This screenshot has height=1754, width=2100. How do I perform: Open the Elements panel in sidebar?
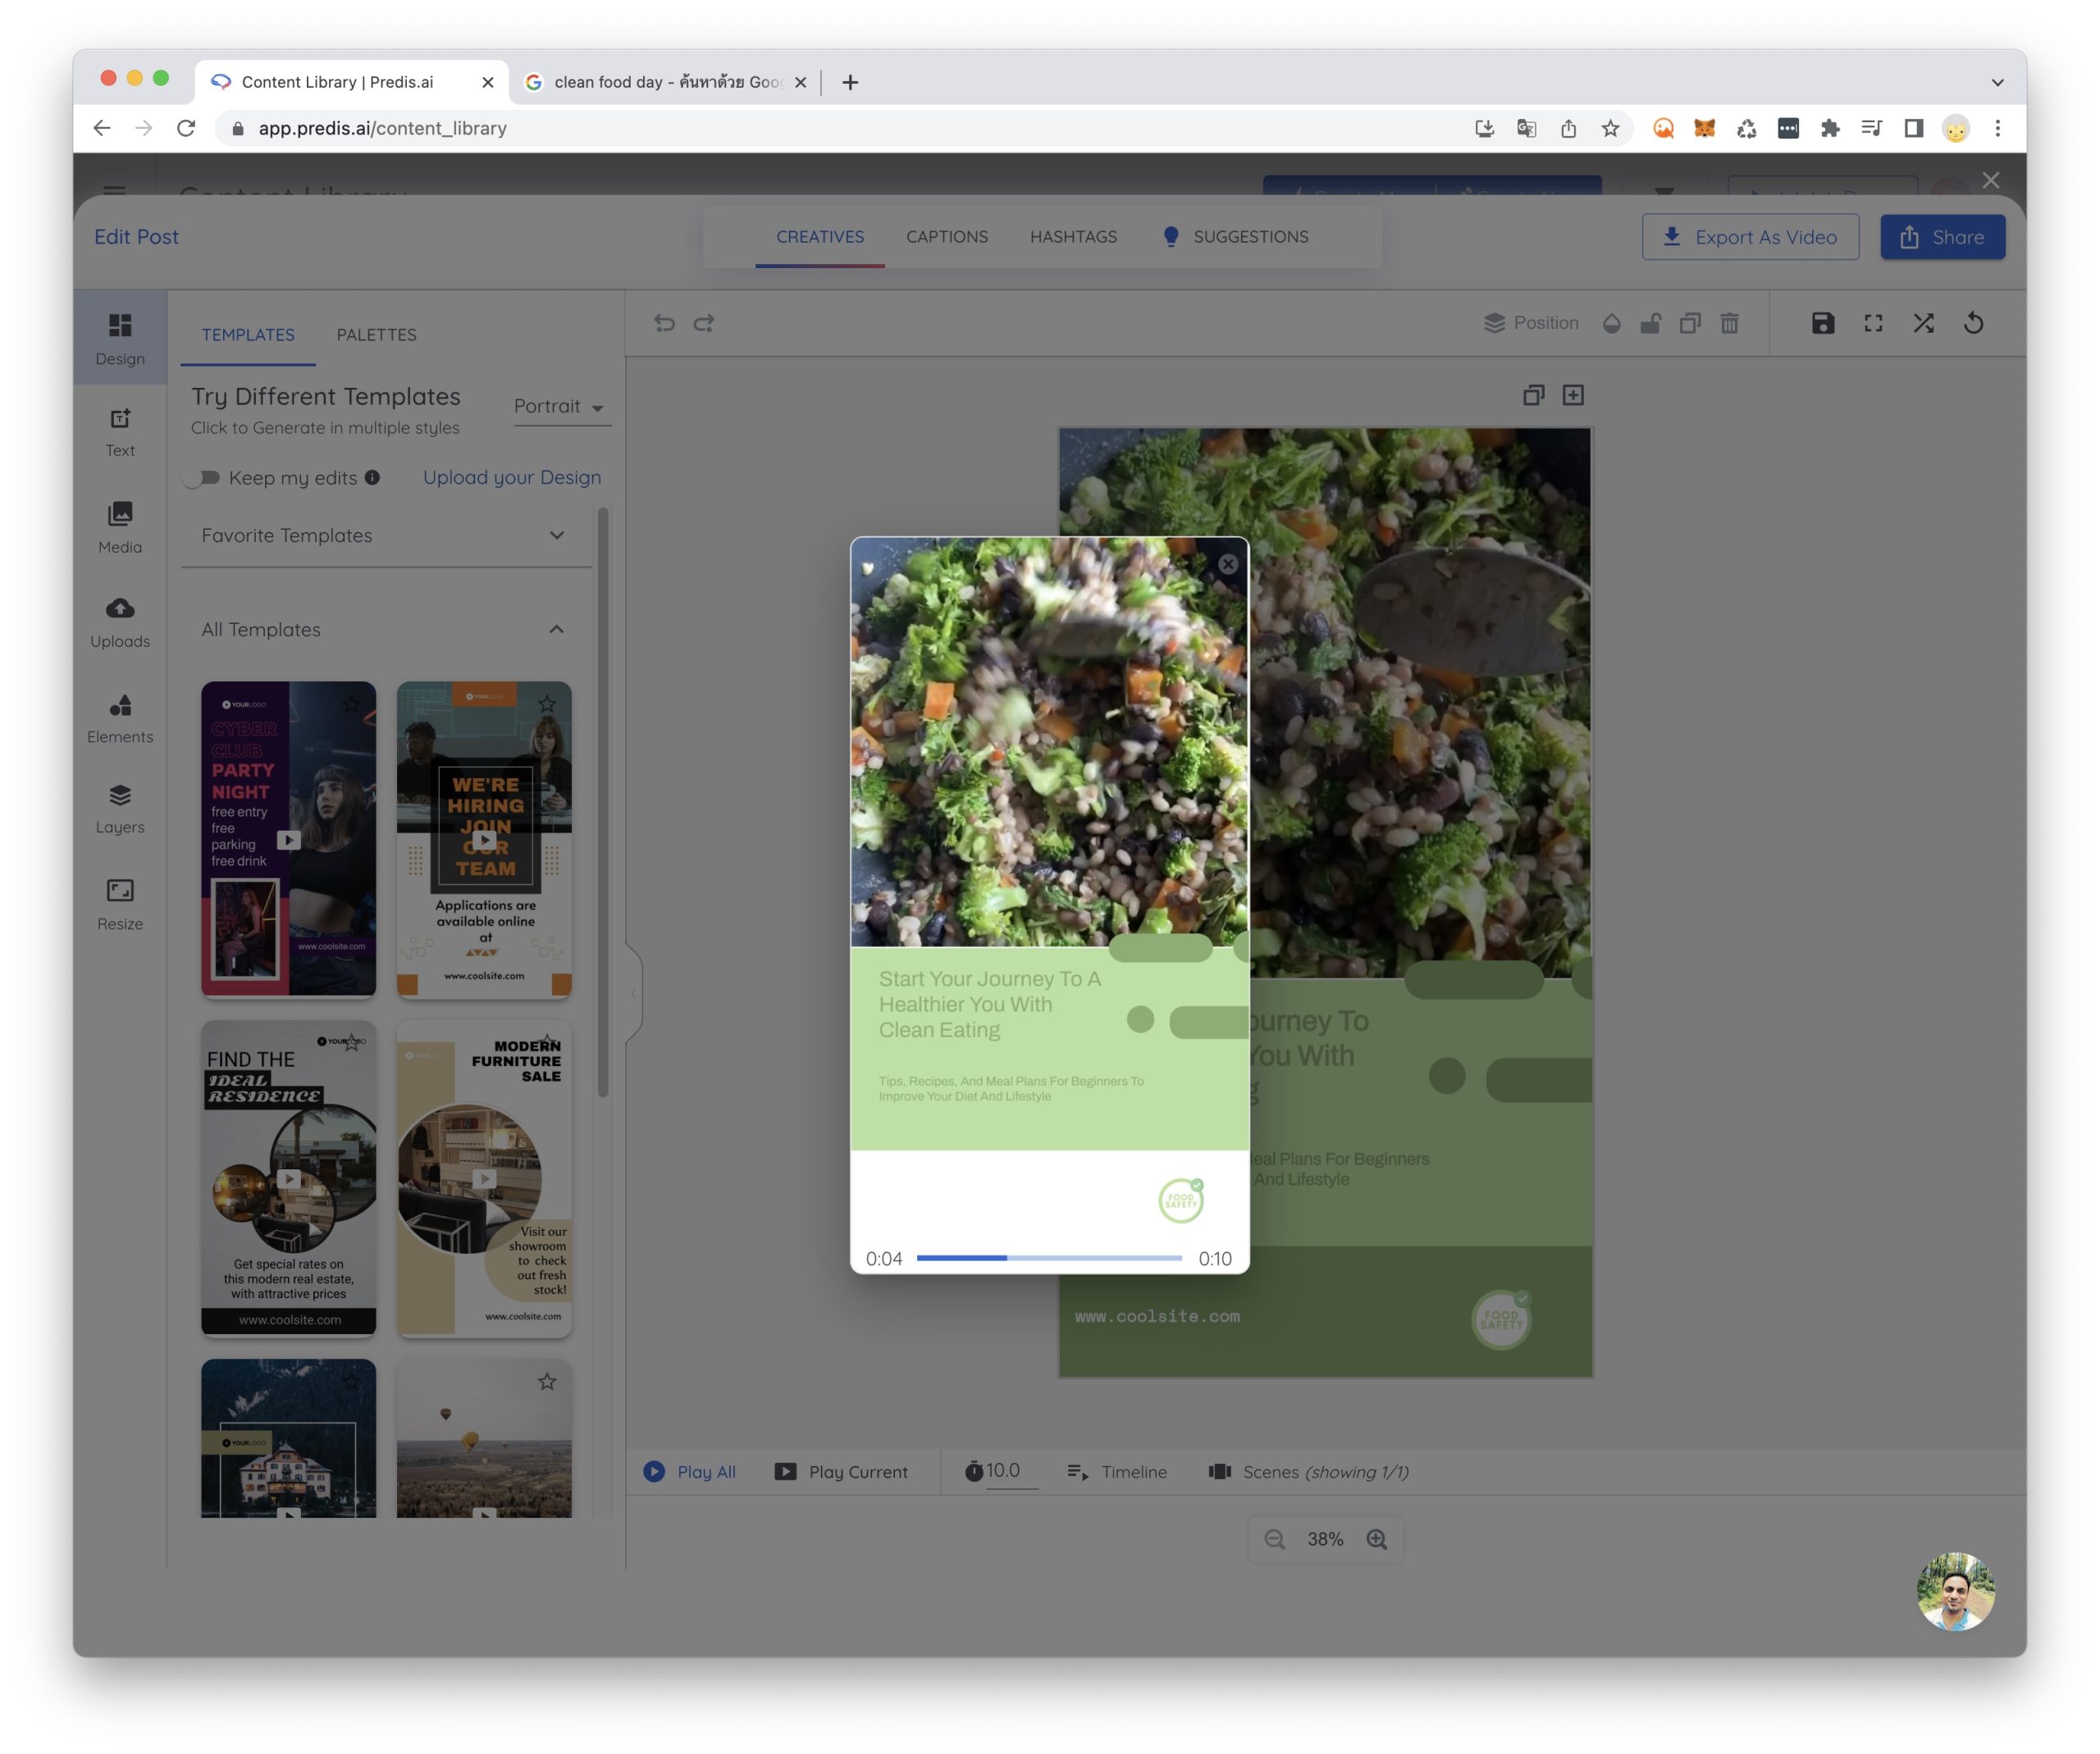tap(120, 718)
